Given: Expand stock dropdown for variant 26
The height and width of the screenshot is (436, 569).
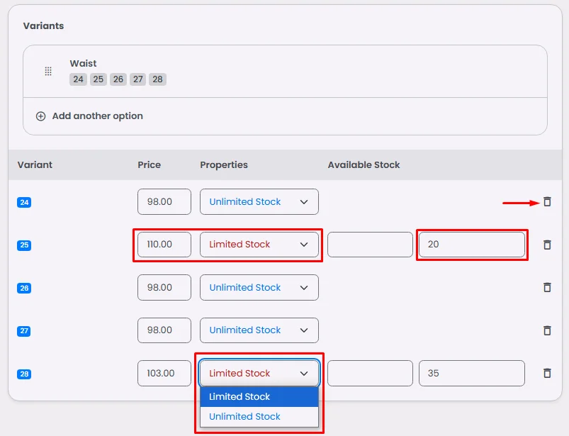Looking at the screenshot, I should click(x=259, y=288).
